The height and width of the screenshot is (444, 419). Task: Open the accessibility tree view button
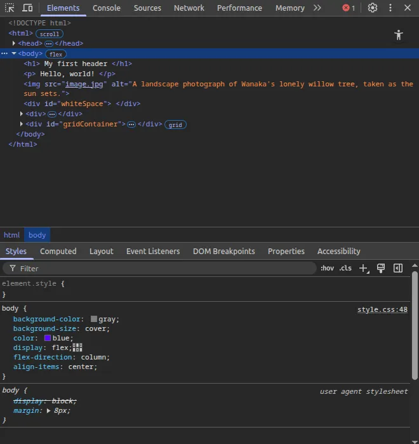pos(399,35)
